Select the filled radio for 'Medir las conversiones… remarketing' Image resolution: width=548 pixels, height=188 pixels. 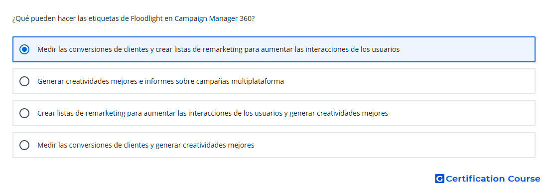24,49
